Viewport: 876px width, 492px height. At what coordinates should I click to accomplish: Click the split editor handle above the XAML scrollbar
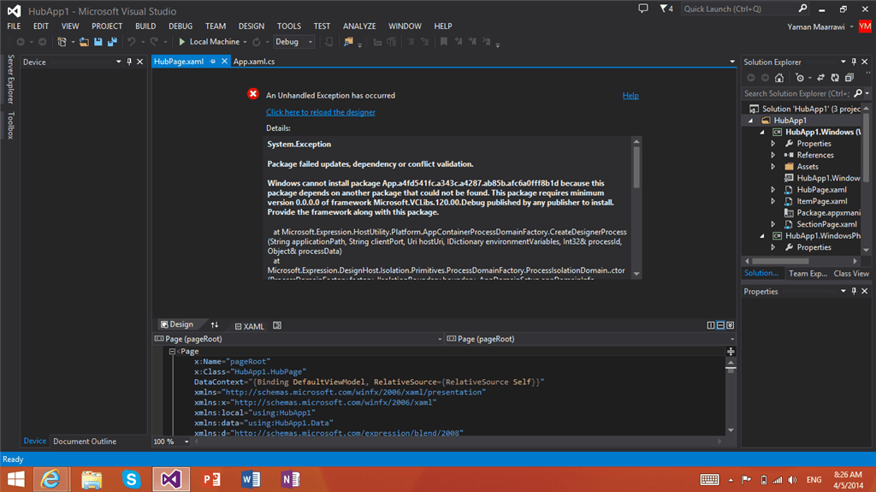[x=731, y=352]
